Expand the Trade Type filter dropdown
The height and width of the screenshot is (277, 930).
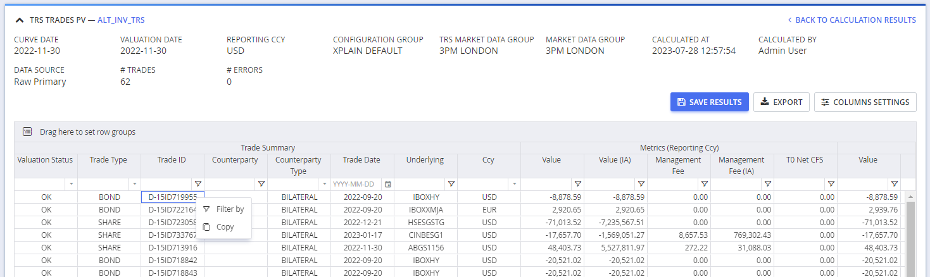[134, 184]
